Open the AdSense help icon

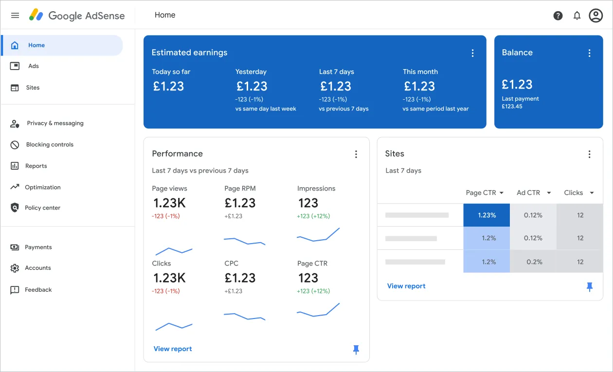coord(558,15)
